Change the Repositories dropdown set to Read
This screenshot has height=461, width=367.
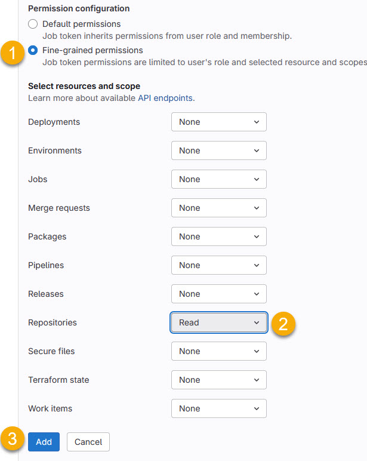click(x=218, y=322)
